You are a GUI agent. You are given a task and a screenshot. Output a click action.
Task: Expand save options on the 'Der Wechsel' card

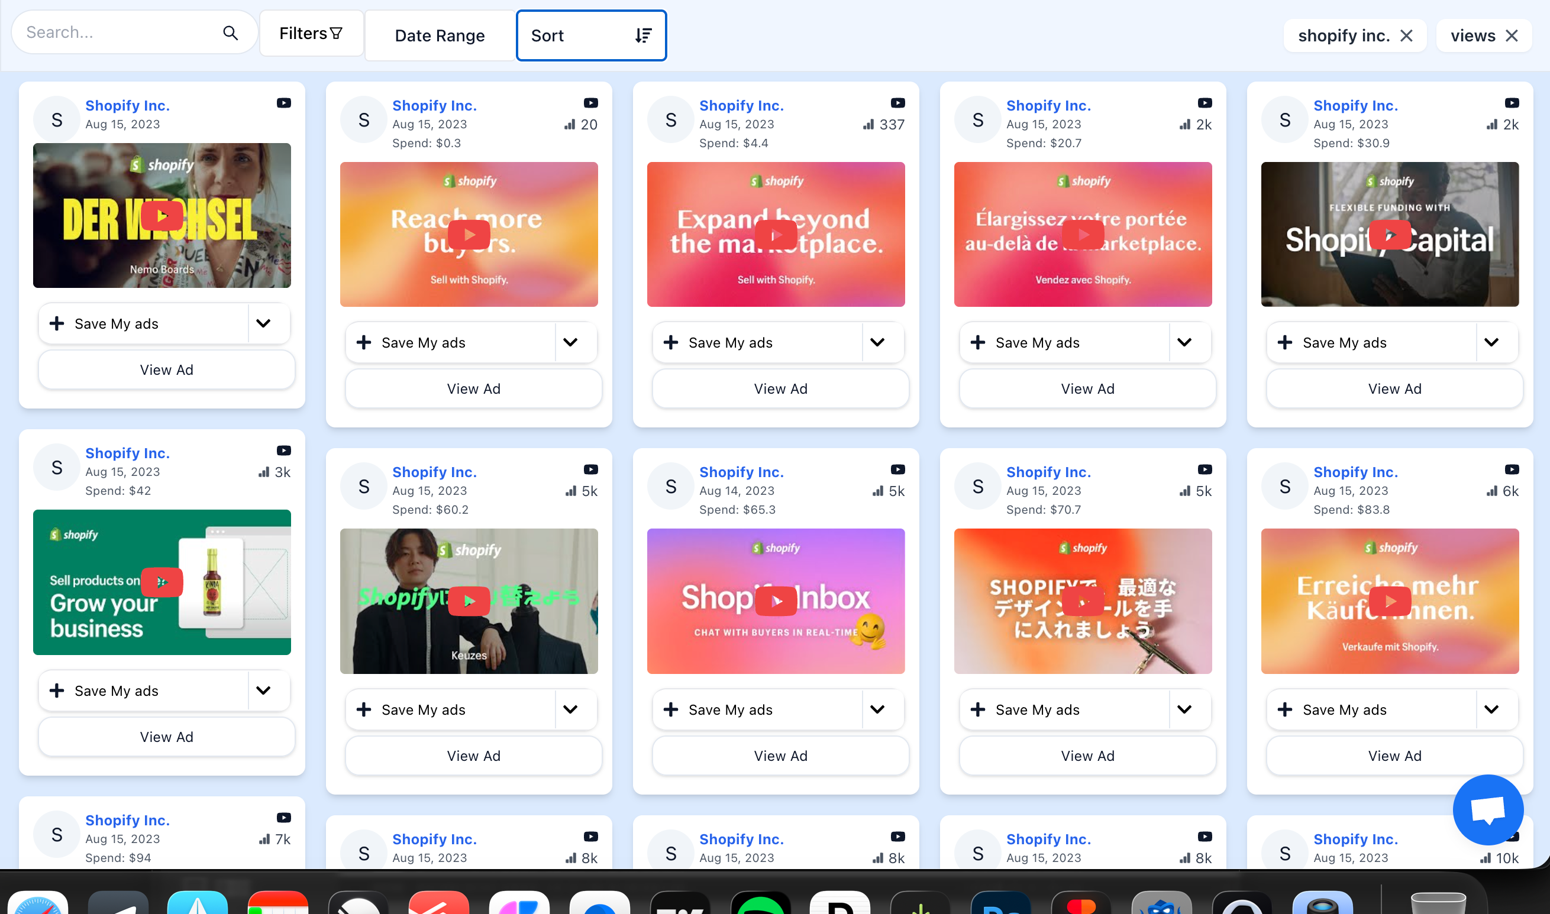pyautogui.click(x=263, y=323)
